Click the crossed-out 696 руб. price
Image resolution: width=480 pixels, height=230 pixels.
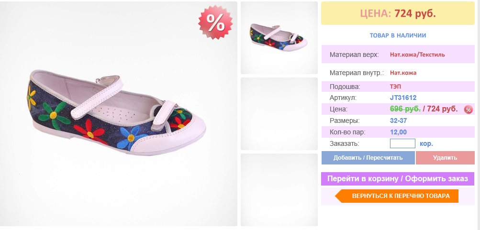tap(405, 109)
